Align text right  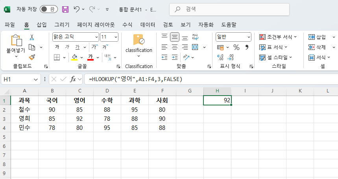tap(185, 47)
